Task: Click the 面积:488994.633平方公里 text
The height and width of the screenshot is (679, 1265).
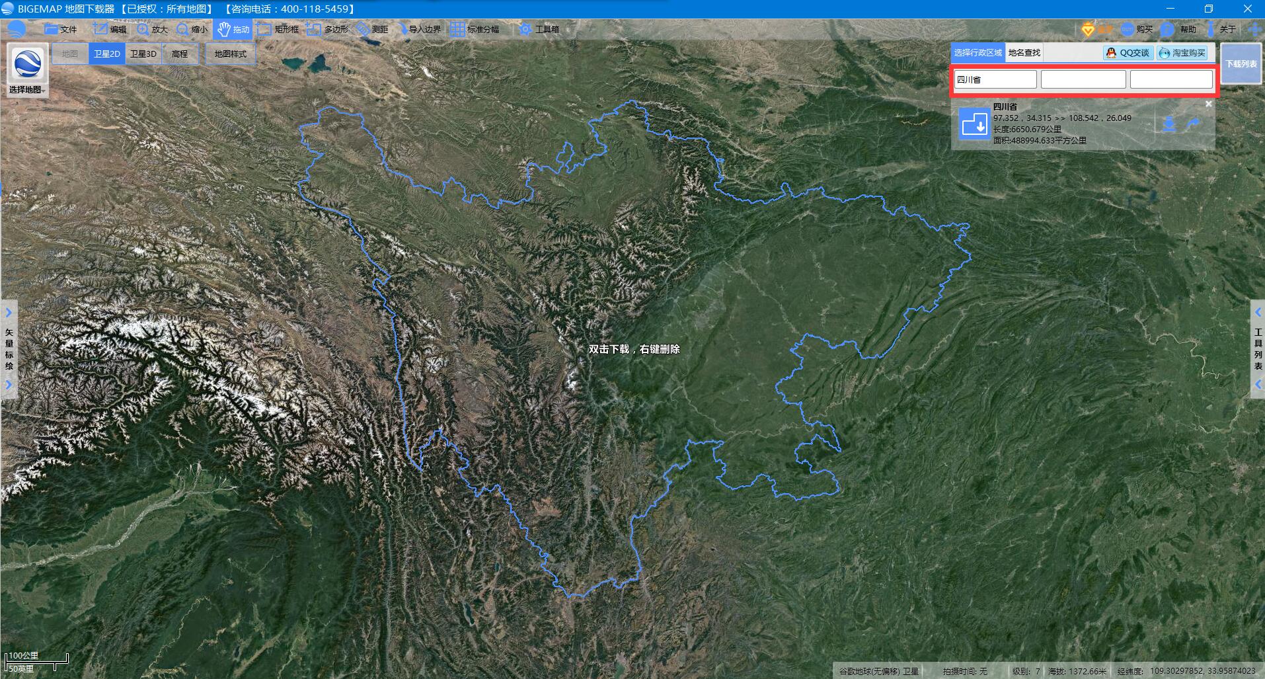Action: [1040, 140]
